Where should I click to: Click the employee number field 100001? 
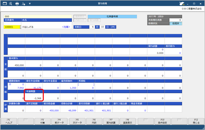pyautogui.click(x=12, y=27)
